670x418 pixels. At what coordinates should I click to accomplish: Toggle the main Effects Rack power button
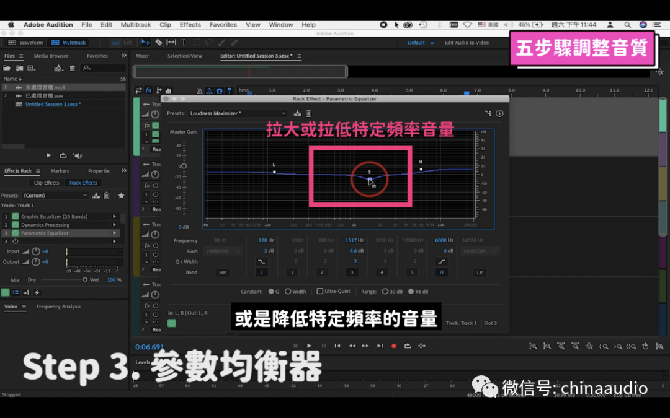coord(5,292)
